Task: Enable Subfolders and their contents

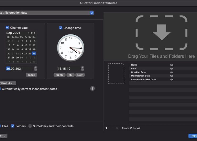Action: pos(30,126)
